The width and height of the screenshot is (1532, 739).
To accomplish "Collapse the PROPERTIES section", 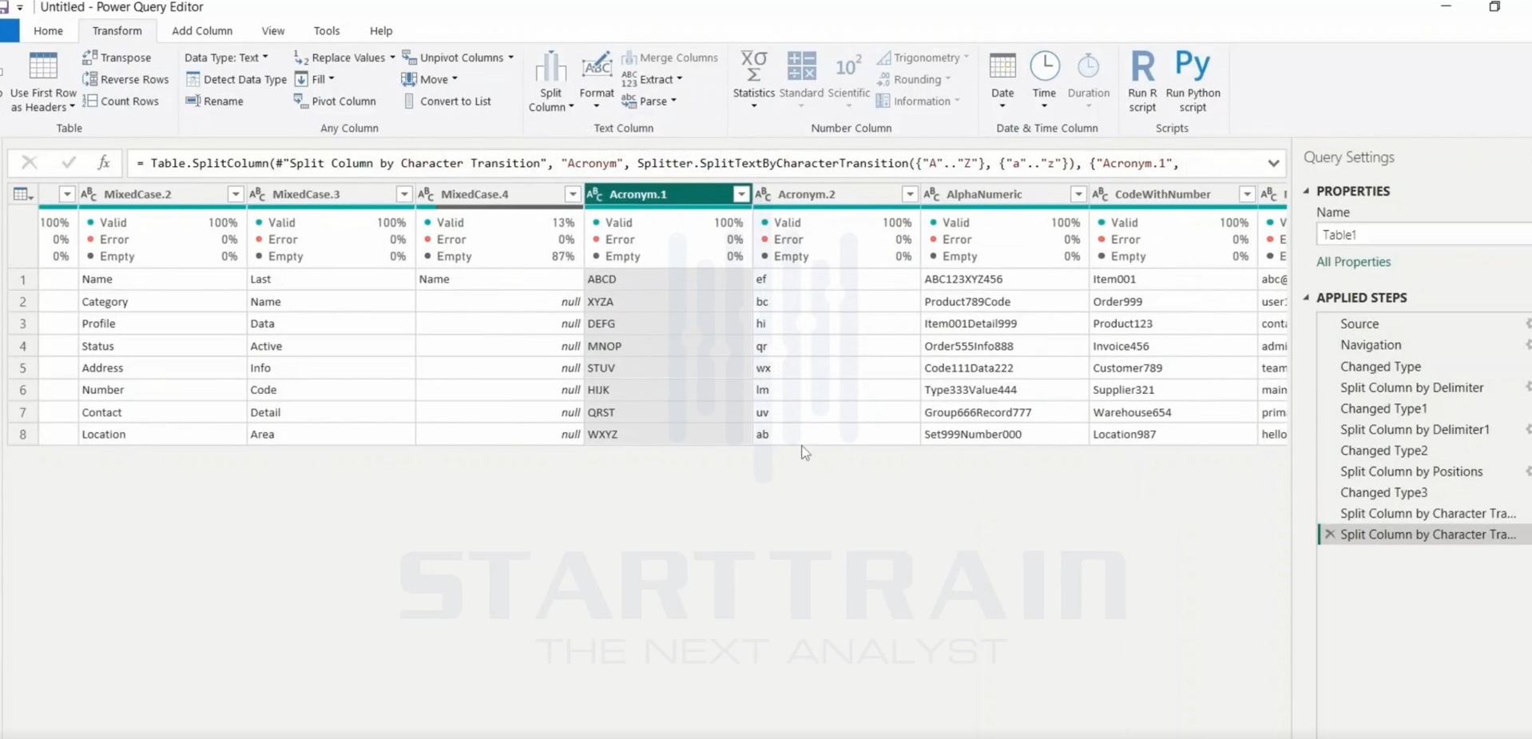I will (x=1307, y=191).
